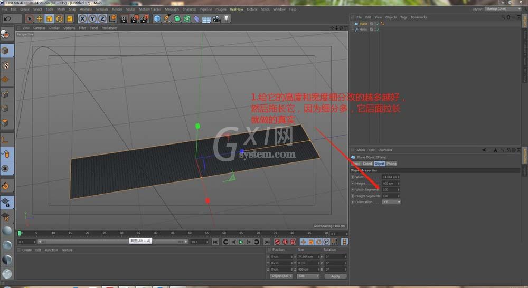Open the Layout Startup dropdown
The width and height of the screenshot is (528, 288).
503,9
